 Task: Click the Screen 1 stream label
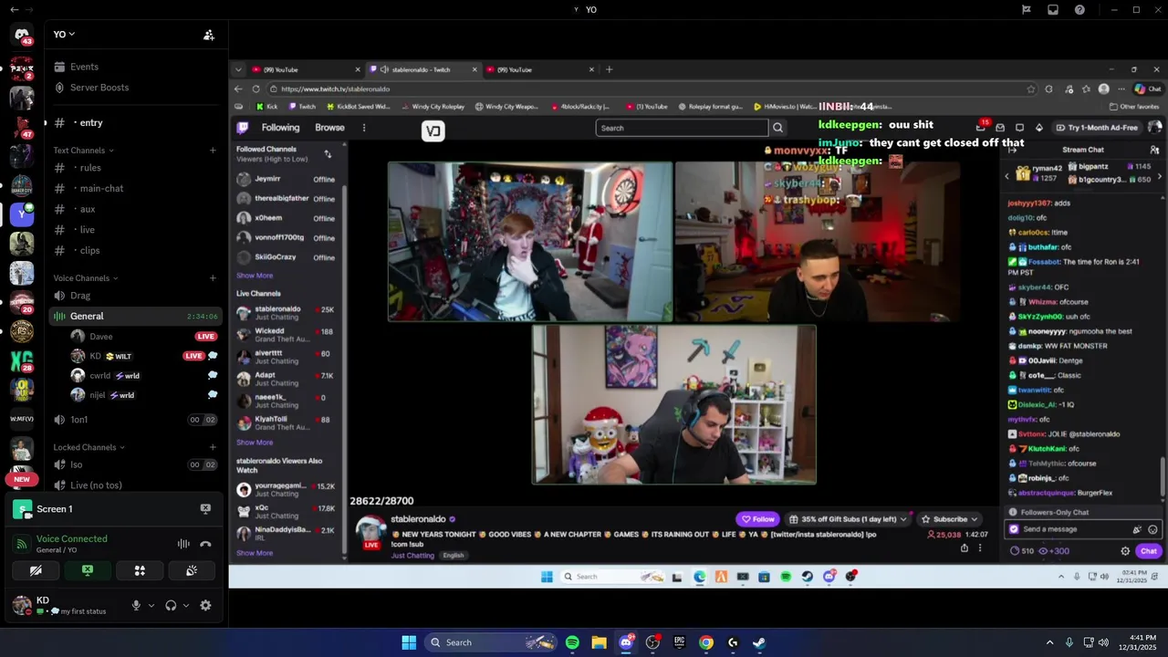coord(55,509)
